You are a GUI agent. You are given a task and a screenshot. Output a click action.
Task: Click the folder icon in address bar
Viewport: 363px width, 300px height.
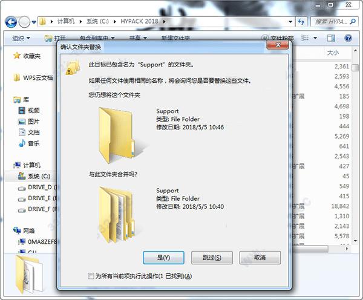coord(42,22)
